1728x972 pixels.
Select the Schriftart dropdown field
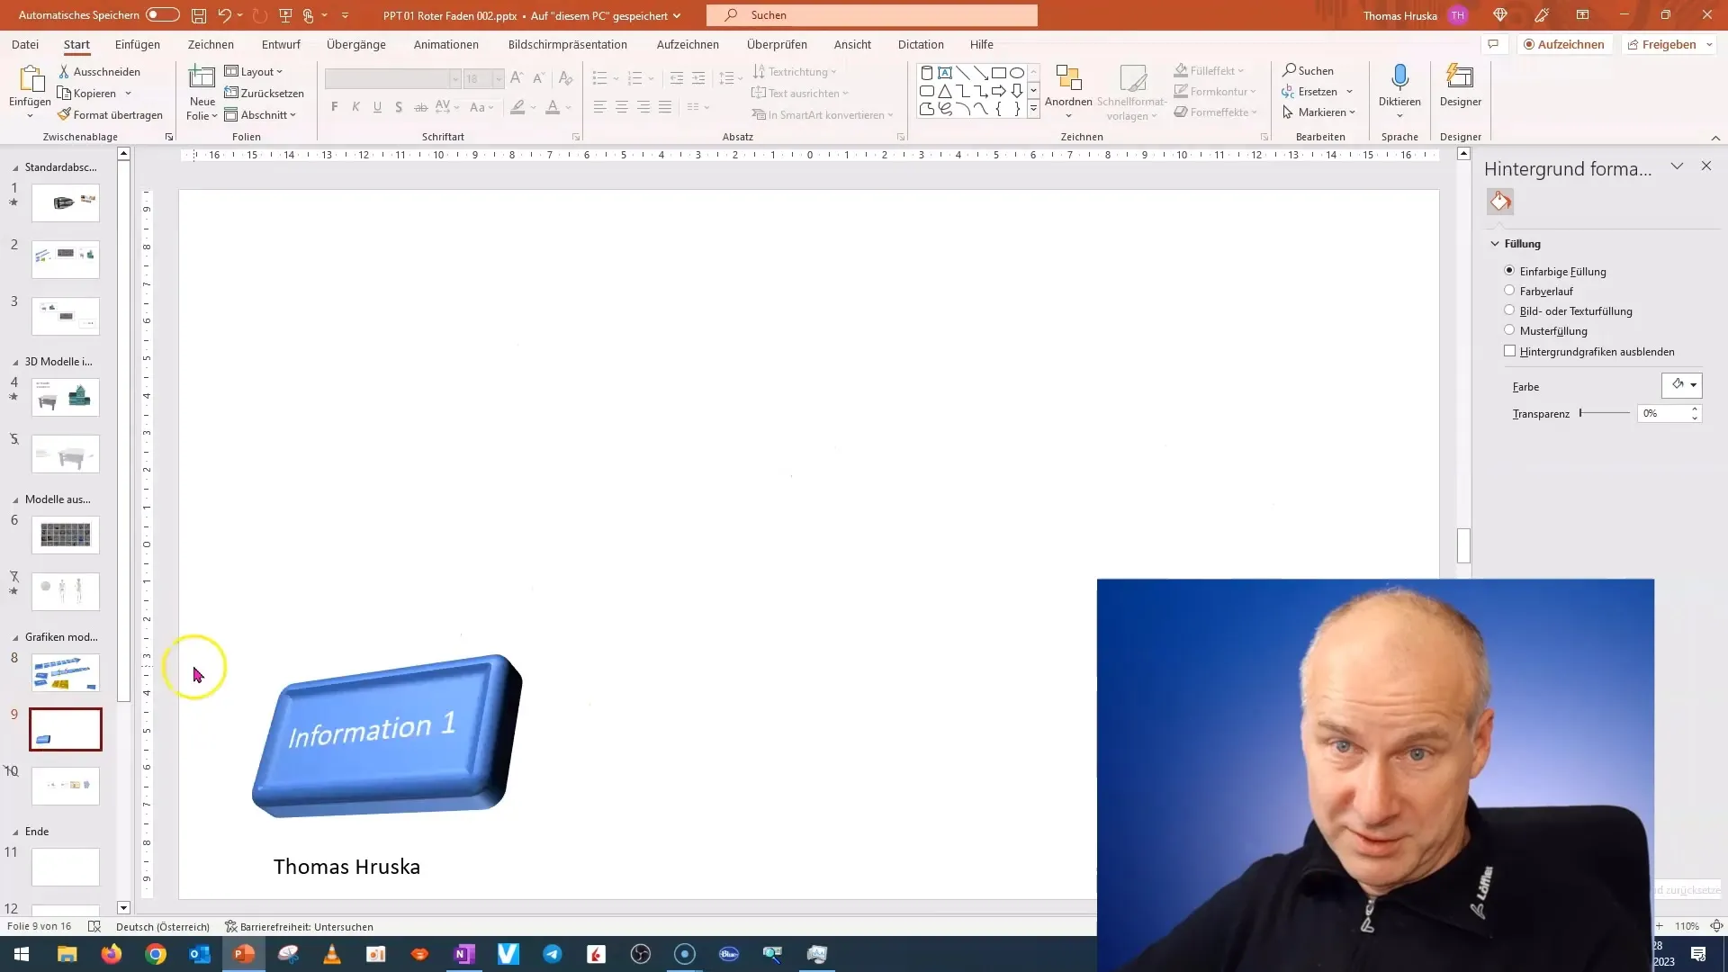391,78
